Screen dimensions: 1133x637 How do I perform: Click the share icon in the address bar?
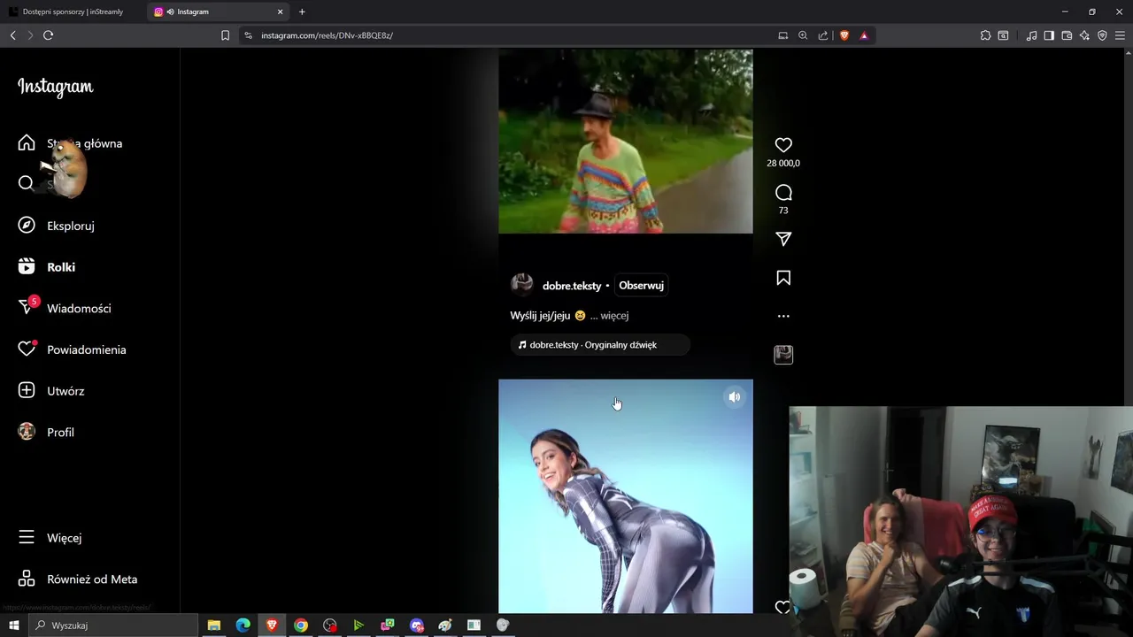coord(823,35)
